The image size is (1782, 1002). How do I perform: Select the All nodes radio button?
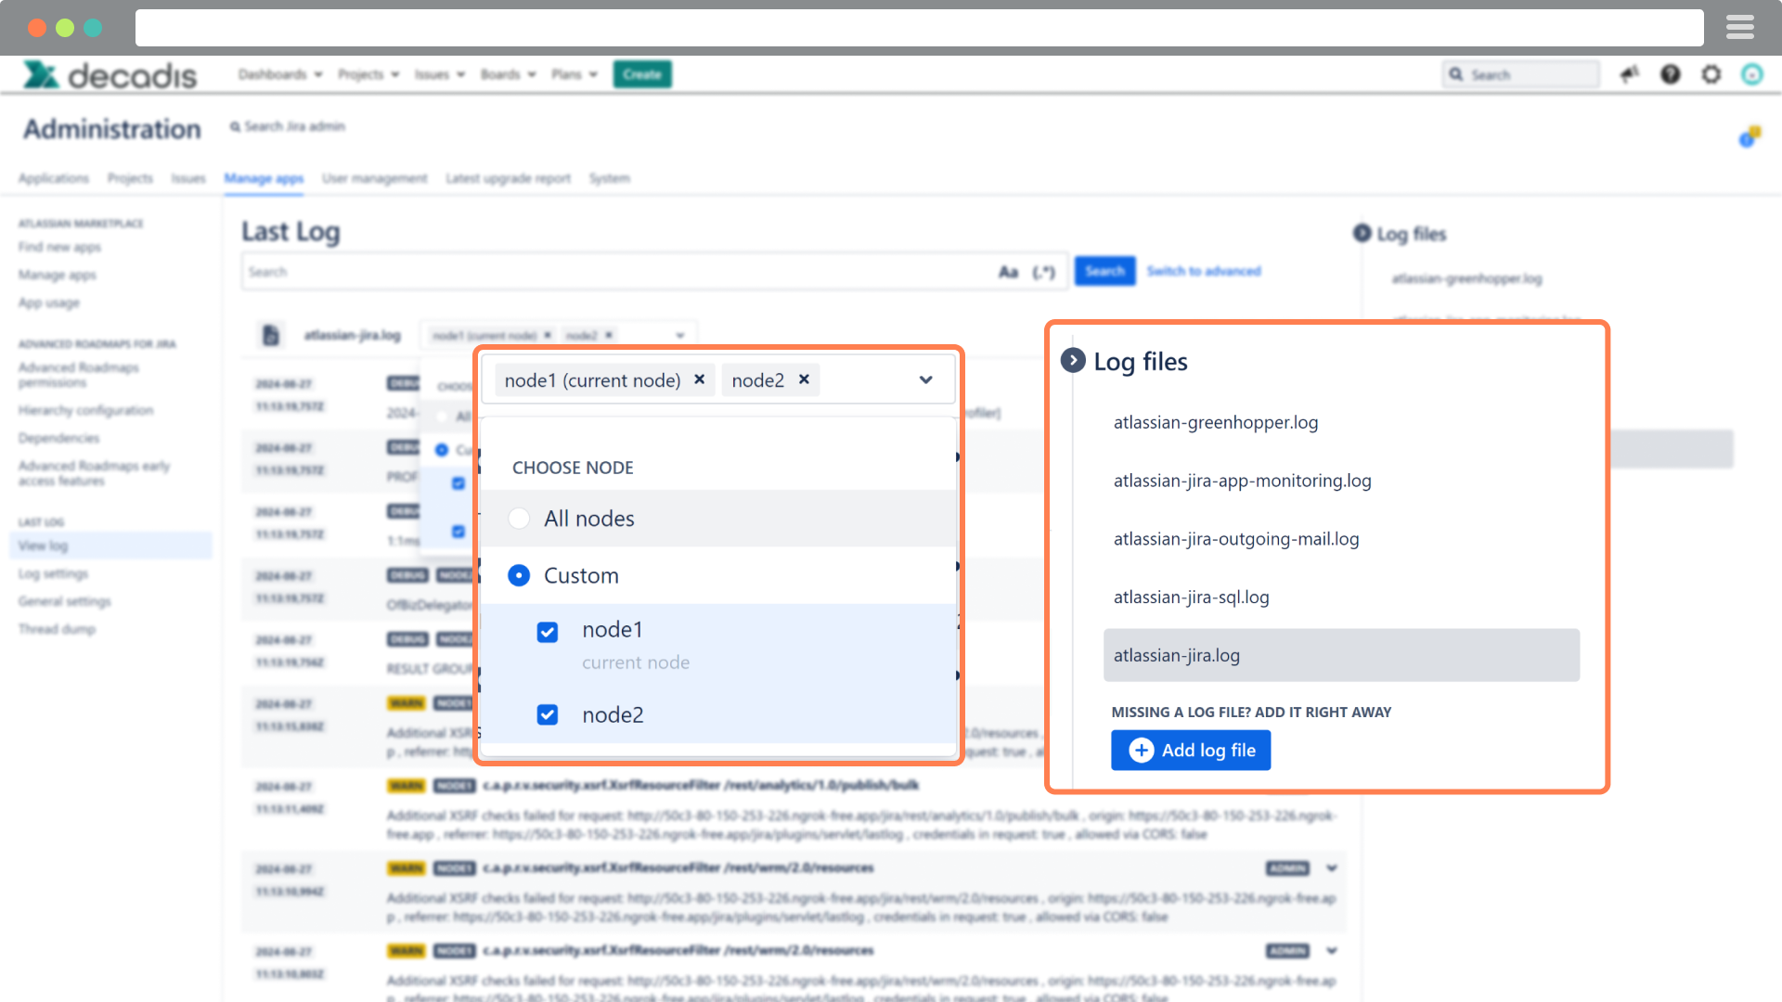519,519
